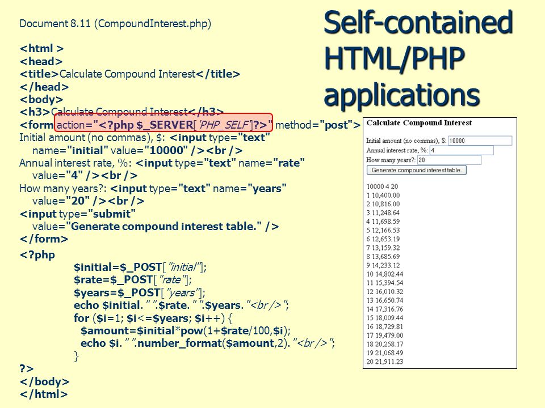Click the output row '2 10,816.00'
545x408 pixels.
click(383, 204)
